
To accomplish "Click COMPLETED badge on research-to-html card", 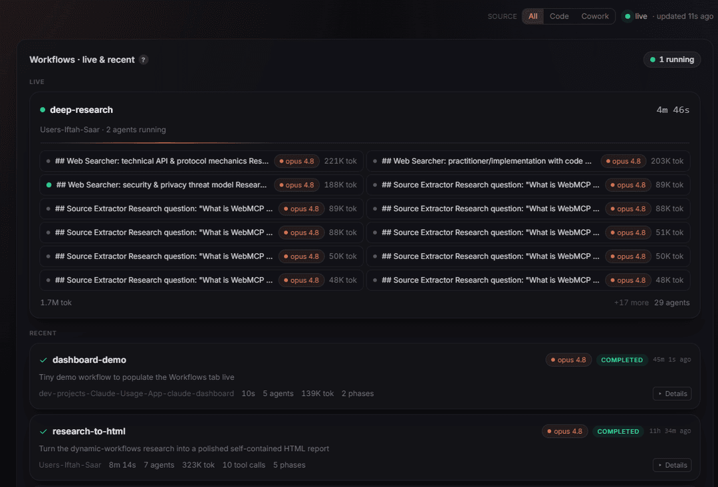I will pyautogui.click(x=618, y=432).
